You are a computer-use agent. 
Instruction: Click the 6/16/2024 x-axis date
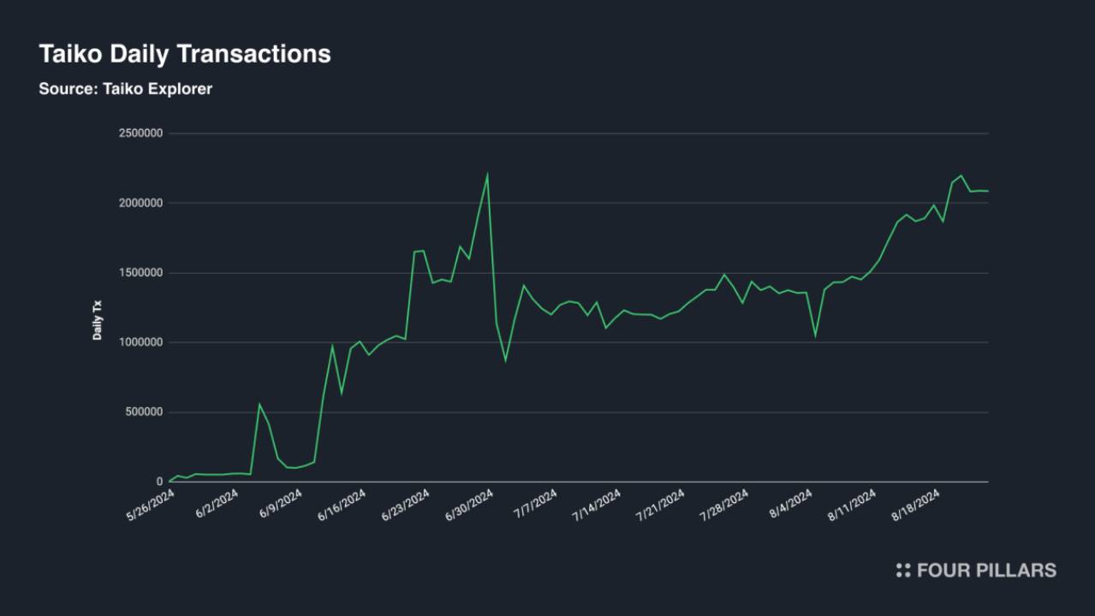pos(344,505)
